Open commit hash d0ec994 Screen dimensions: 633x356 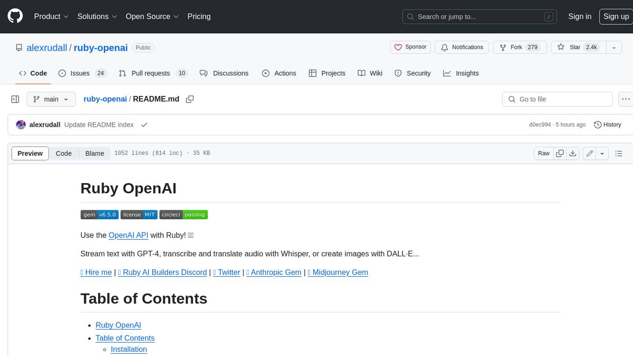(x=540, y=125)
